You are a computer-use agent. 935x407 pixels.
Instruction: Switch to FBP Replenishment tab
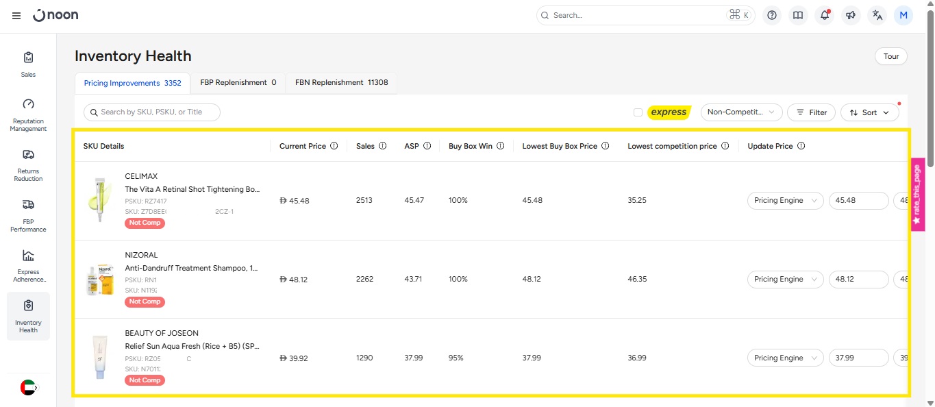click(238, 83)
